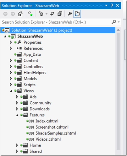Select the Downloads folder label
Viewport: 127px width, 156px height.
click(40, 109)
